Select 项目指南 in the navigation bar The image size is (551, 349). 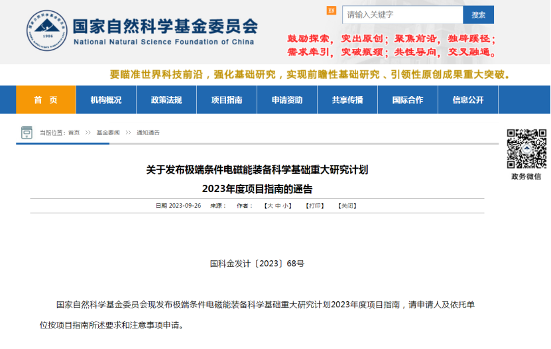227,100
